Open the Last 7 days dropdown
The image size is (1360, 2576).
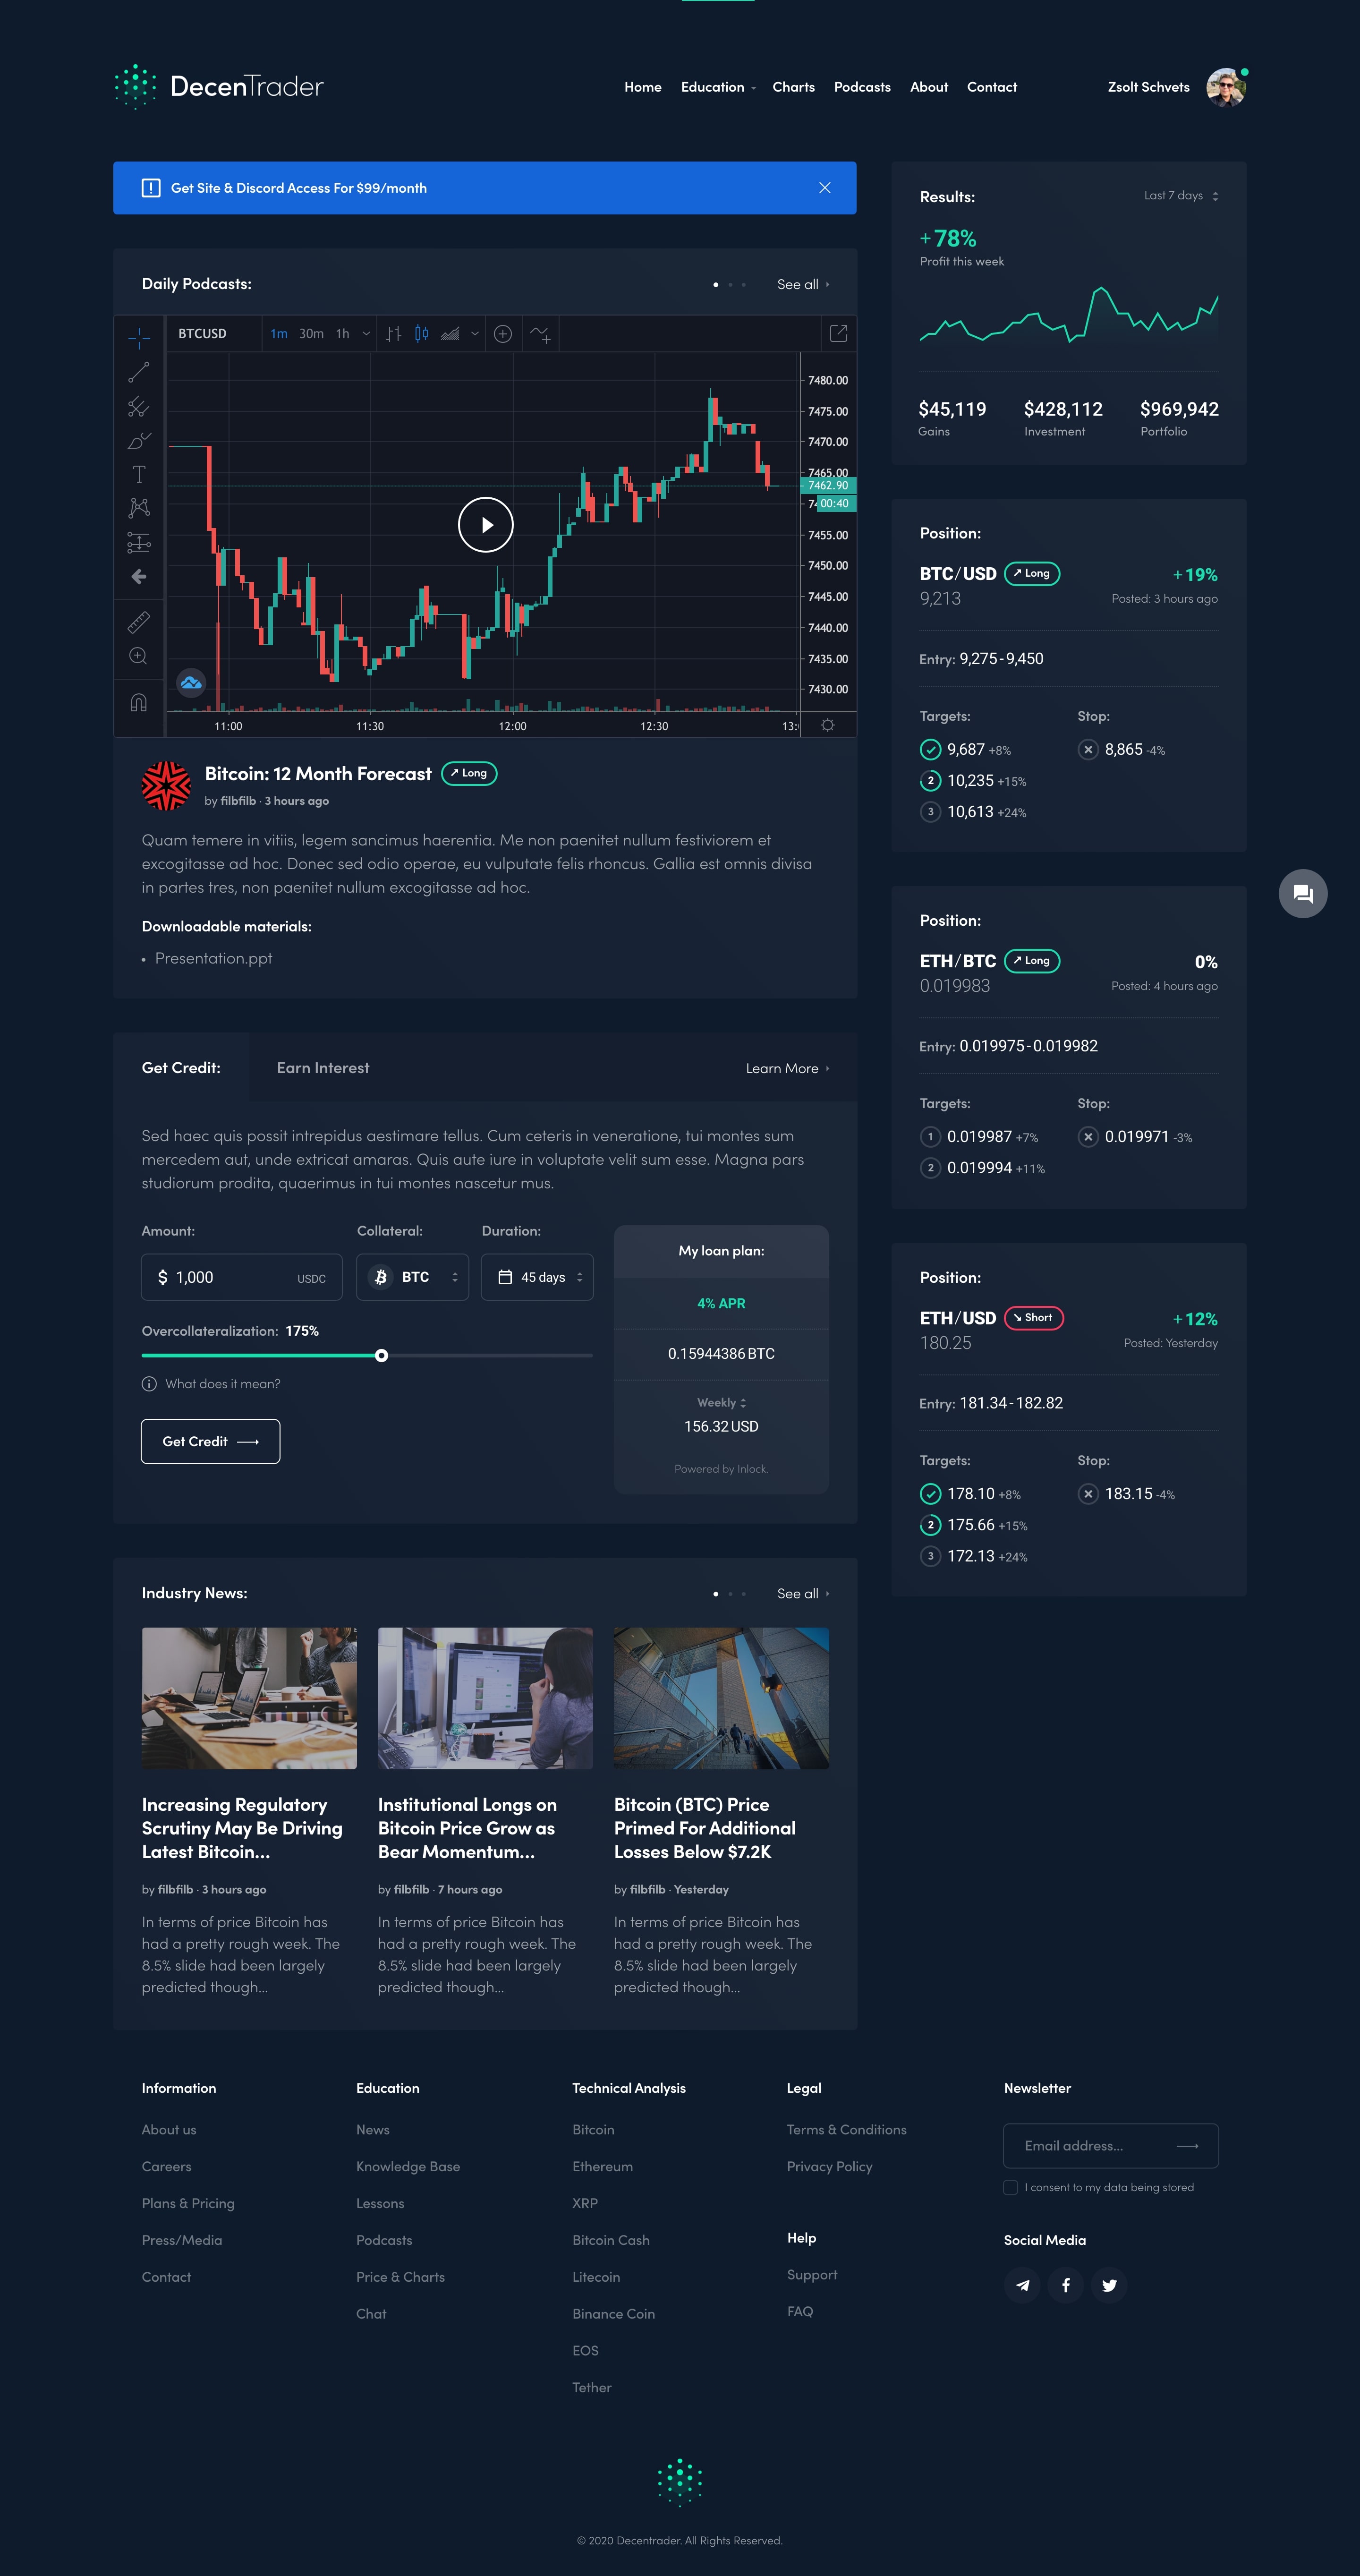tap(1180, 196)
